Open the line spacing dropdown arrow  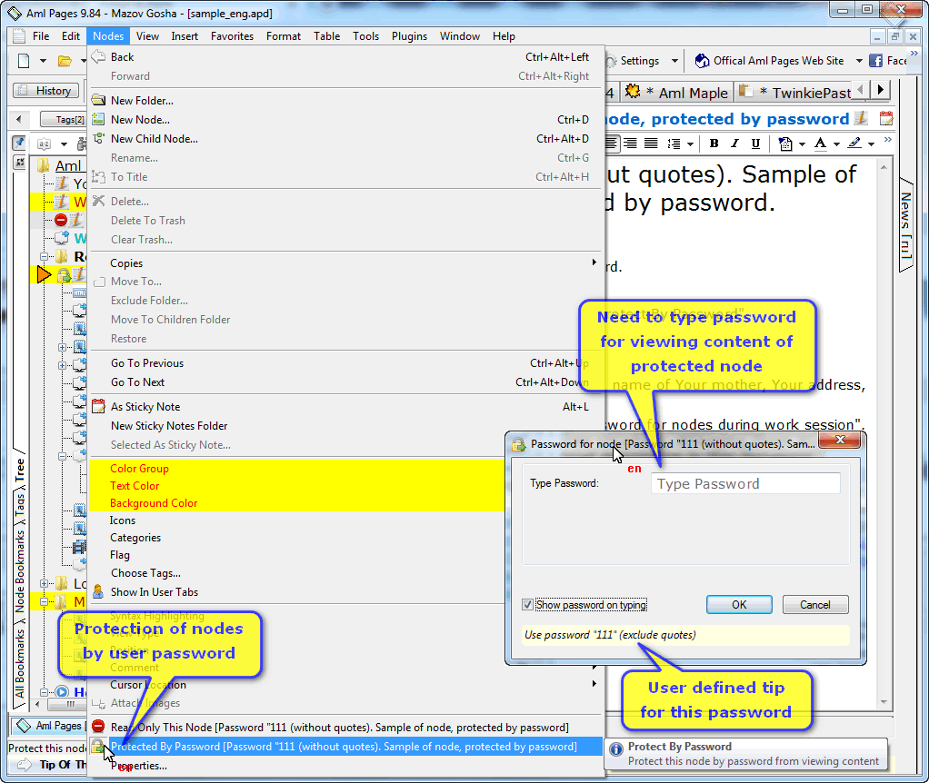coord(690,144)
